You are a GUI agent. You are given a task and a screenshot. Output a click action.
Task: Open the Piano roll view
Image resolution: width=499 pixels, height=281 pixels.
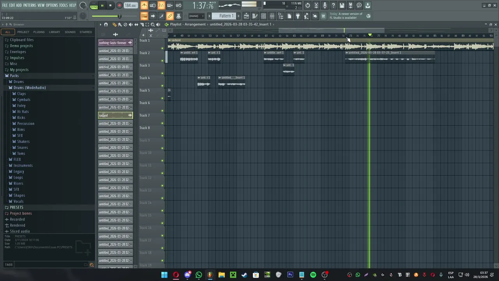click(x=255, y=16)
